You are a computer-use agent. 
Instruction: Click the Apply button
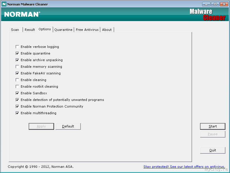pos(41,126)
